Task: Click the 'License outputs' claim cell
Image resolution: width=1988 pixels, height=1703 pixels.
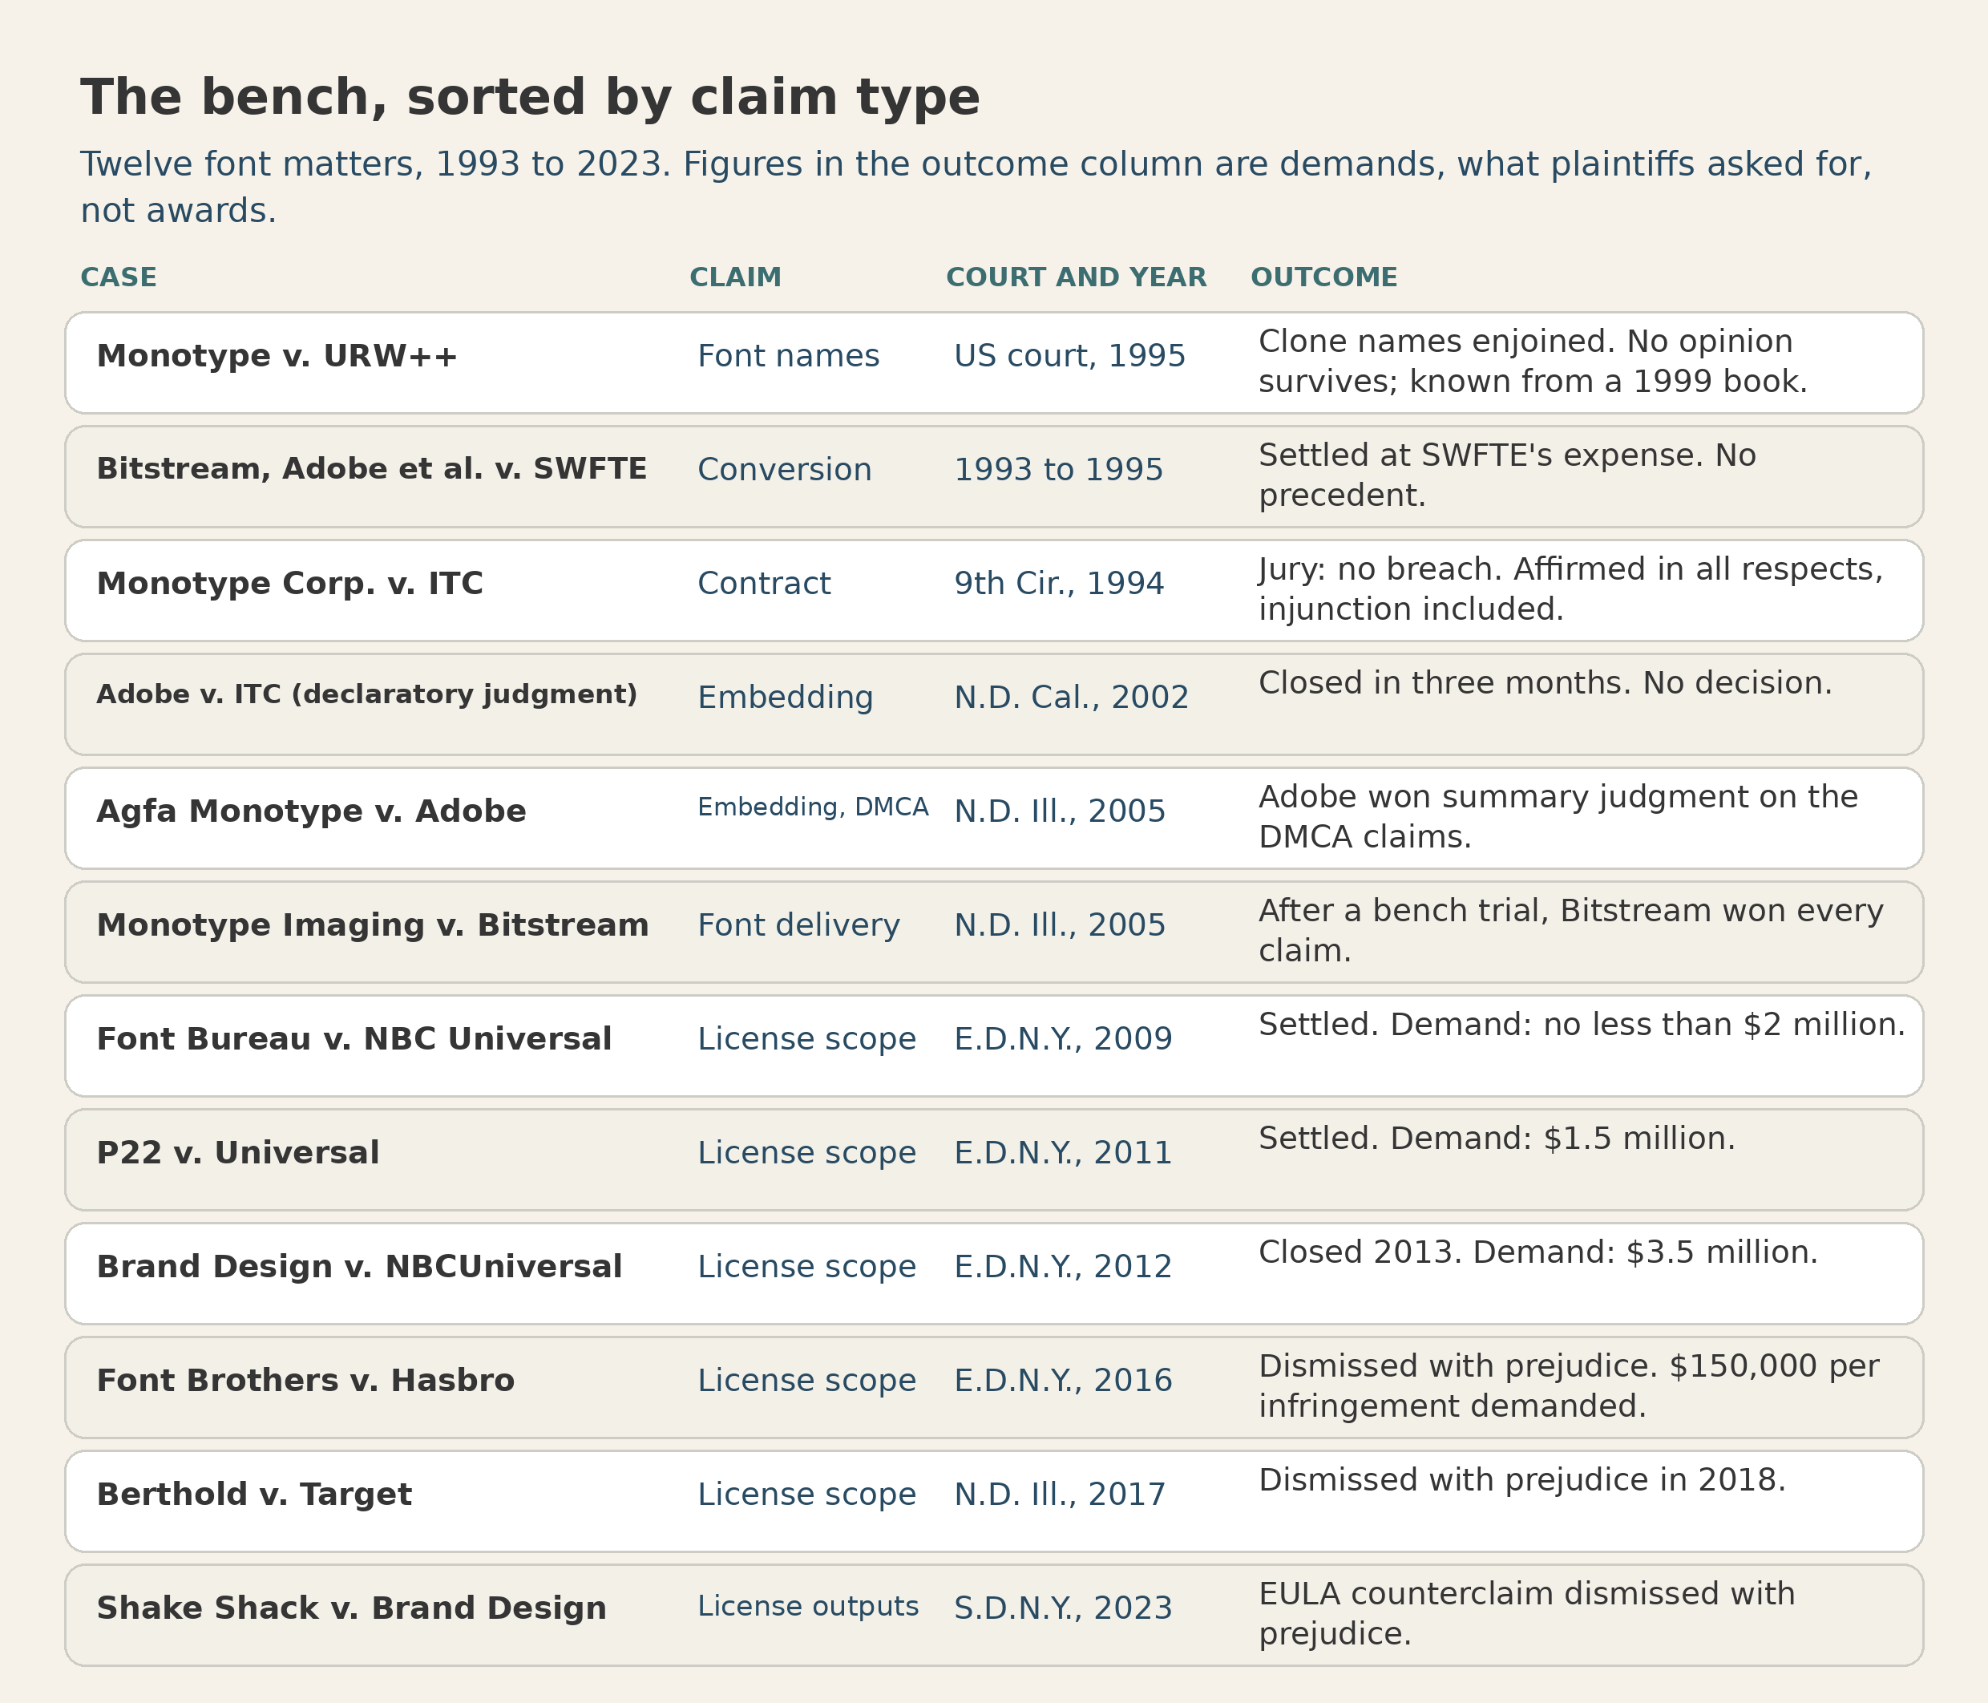Action: coord(808,1606)
